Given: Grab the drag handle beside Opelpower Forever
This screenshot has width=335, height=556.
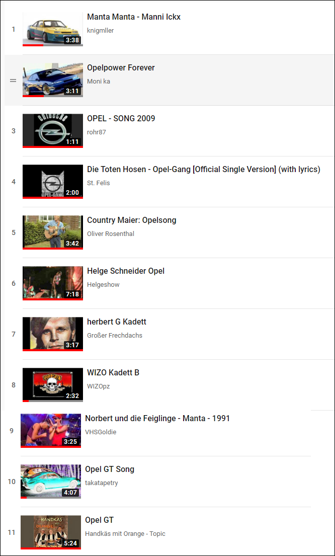Looking at the screenshot, I should point(13,81).
